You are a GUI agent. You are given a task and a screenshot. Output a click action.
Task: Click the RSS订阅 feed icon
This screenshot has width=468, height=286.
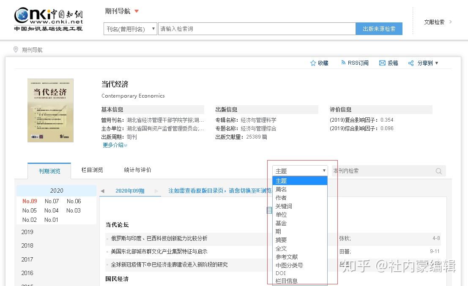343,63
